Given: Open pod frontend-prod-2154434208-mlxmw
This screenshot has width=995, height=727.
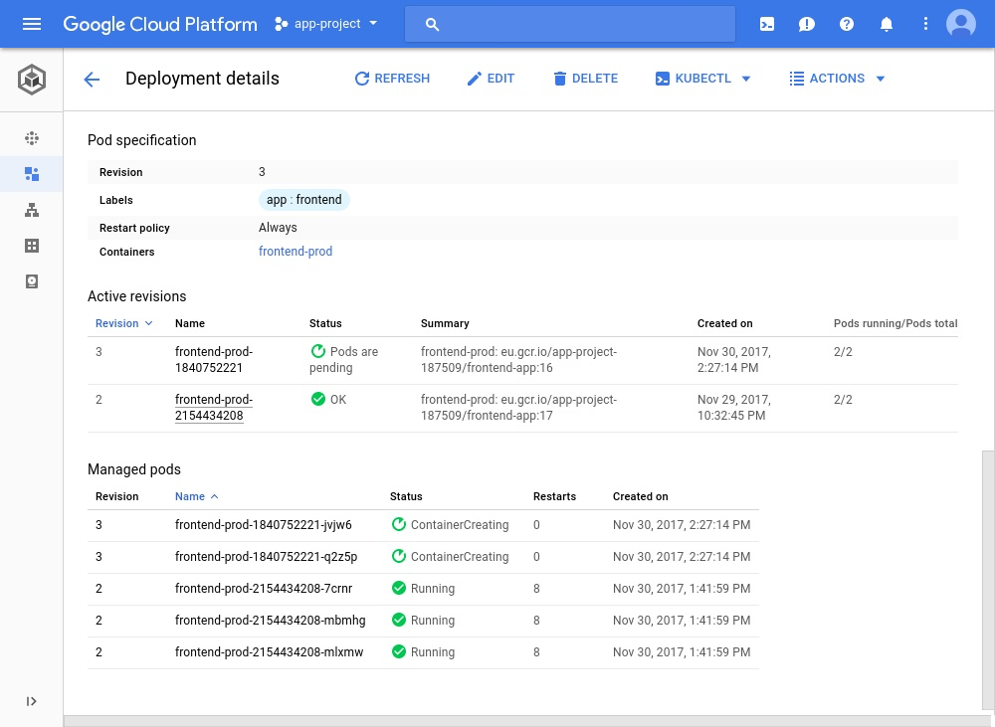Looking at the screenshot, I should pos(269,652).
